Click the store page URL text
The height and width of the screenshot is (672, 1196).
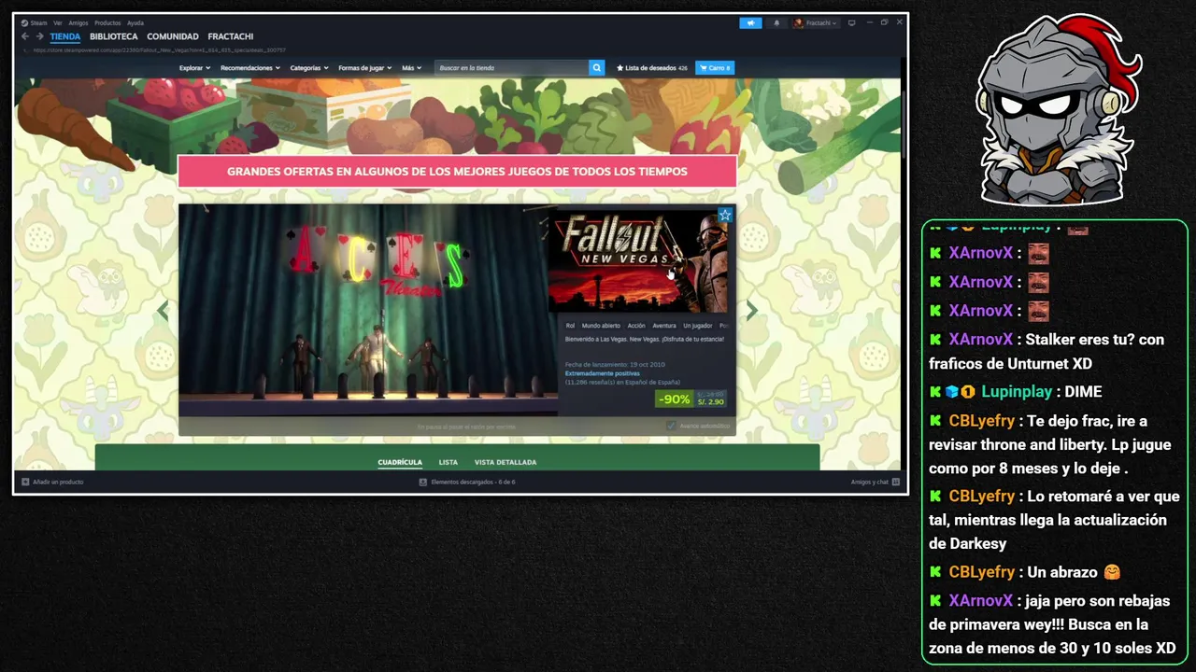pos(159,50)
